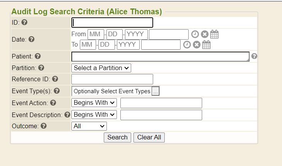282x166 pixels.
Task: Expand Event Description Begins With dropdown
Action: coord(94,114)
